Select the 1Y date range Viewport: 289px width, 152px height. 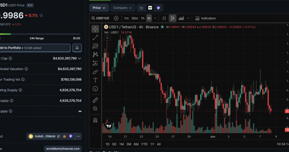pyautogui.click(x=152, y=144)
